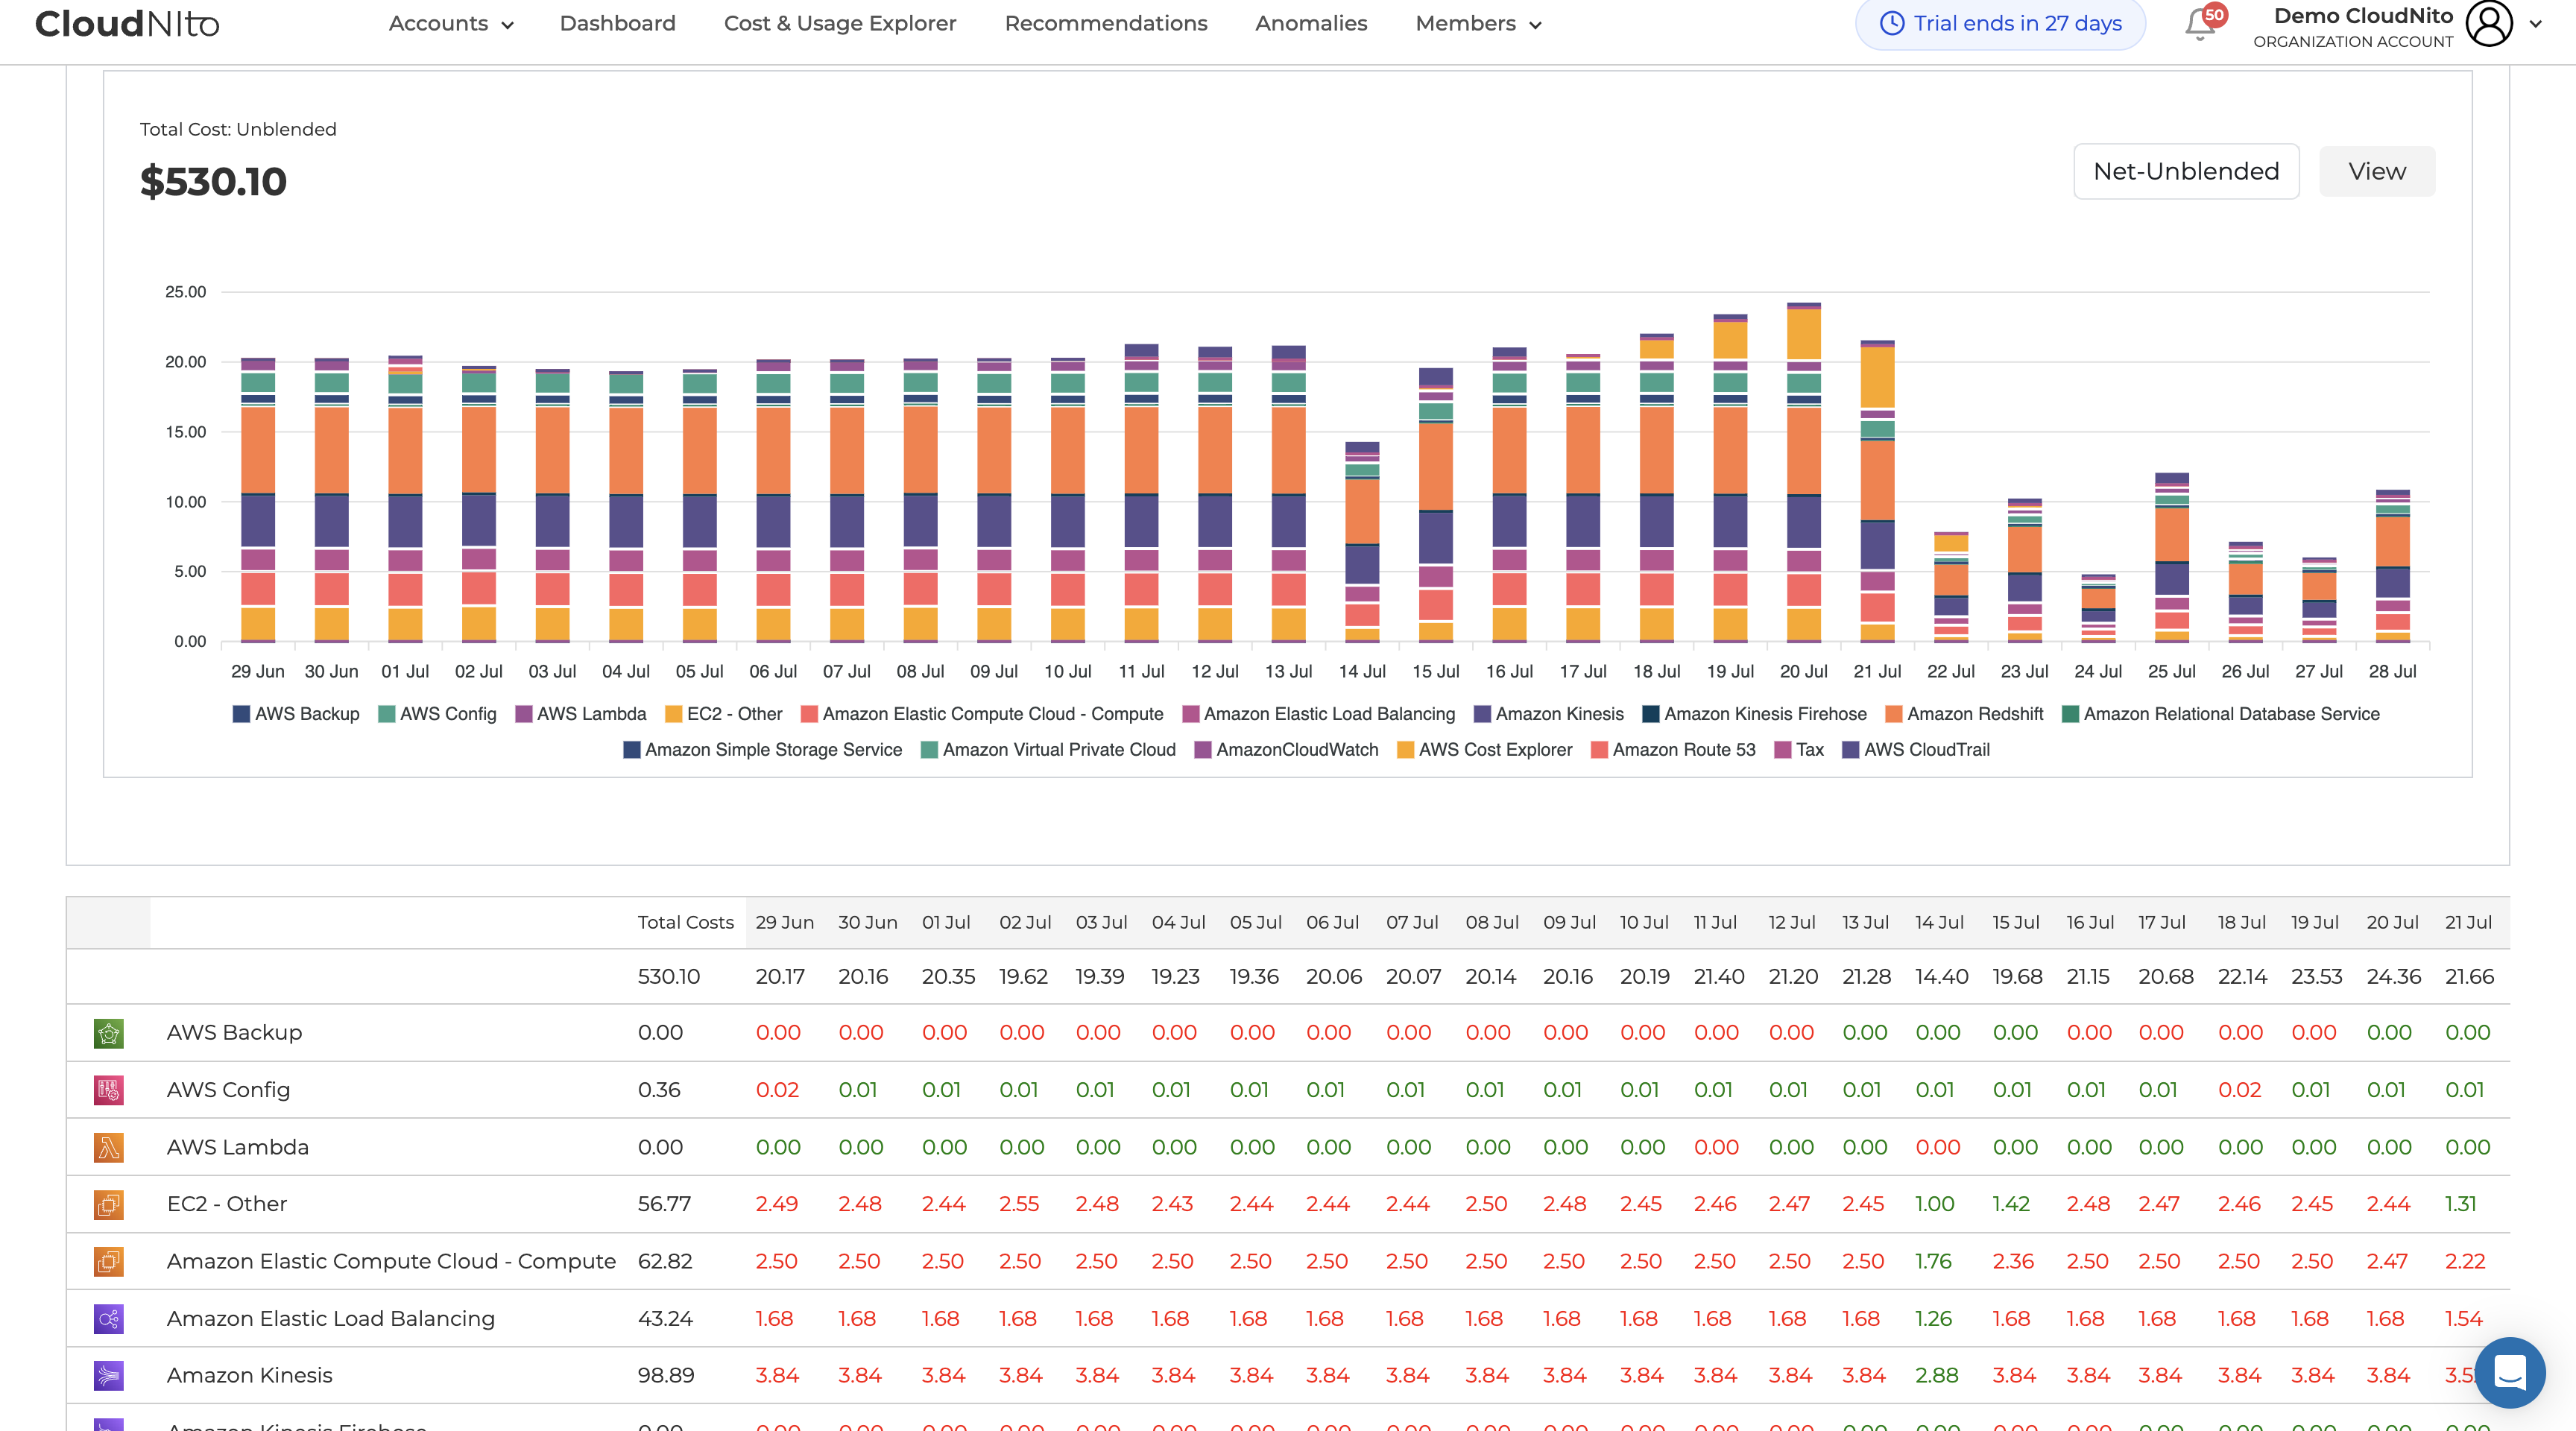Open the Anomalies menu item
Image resolution: width=2576 pixels, height=1431 pixels.
pos(1311,24)
